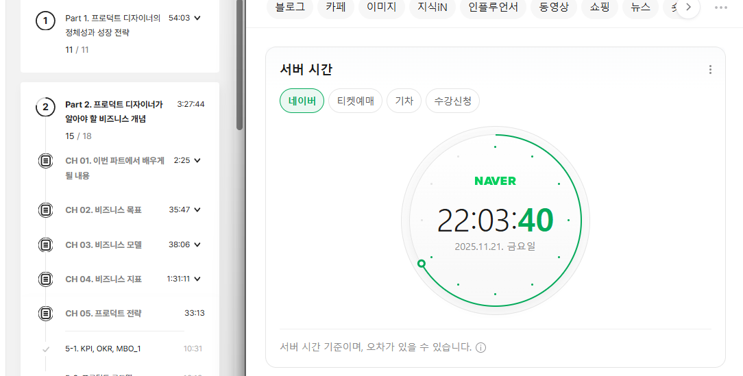
Task: Open the 뉴스 search tab
Action: pos(640,7)
